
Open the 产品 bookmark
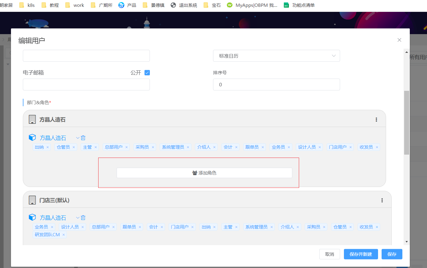click(x=127, y=5)
